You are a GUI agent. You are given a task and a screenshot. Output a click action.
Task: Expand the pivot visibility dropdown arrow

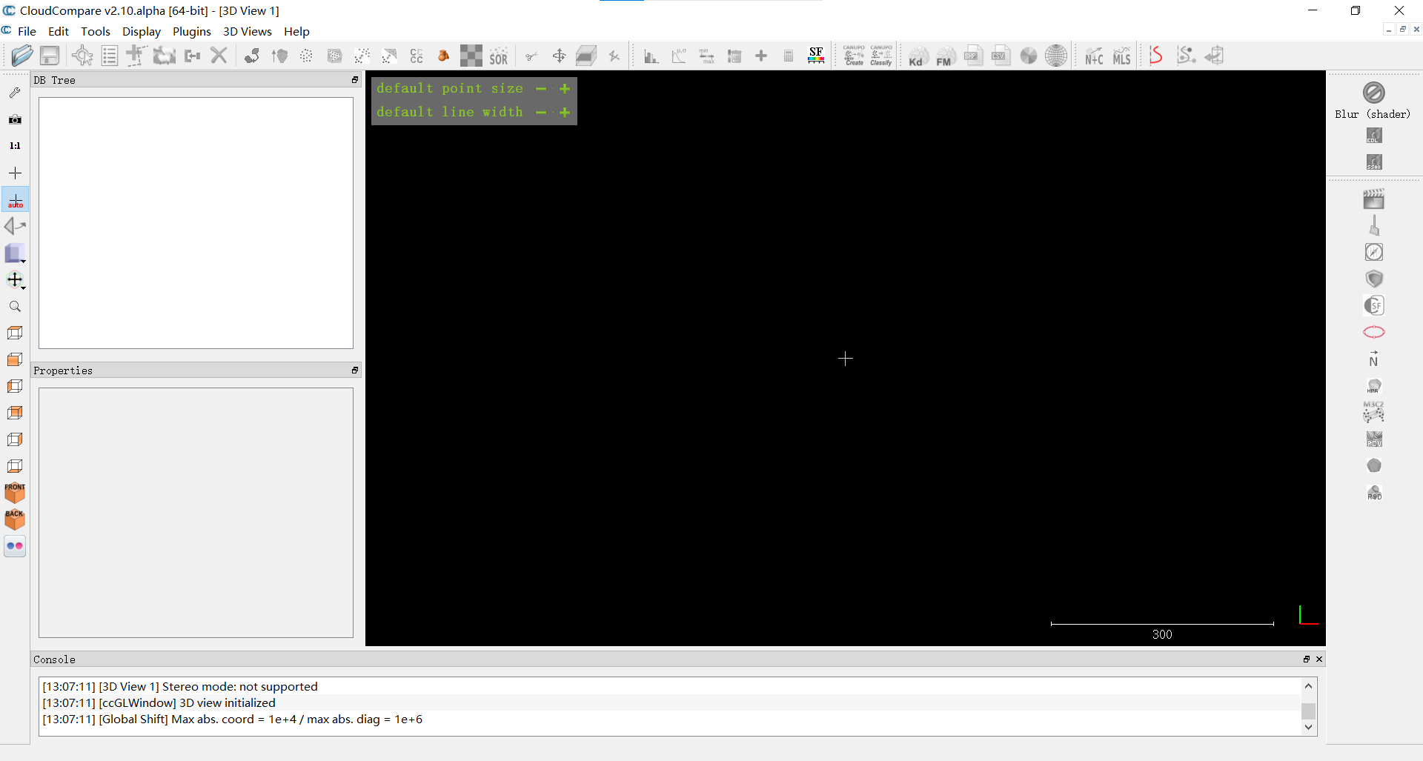click(x=24, y=288)
